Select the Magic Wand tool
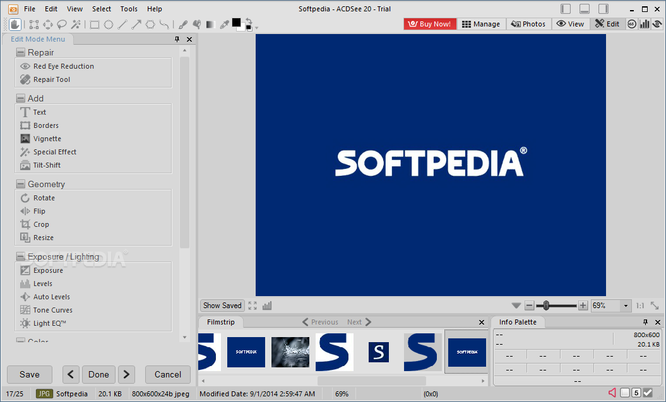The height and width of the screenshot is (402, 666). 76,24
